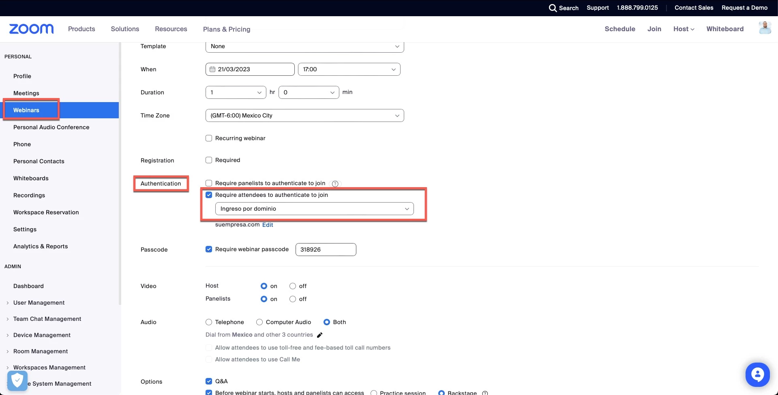778x395 pixels.
Task: Click the Schedule link
Action: coord(620,29)
